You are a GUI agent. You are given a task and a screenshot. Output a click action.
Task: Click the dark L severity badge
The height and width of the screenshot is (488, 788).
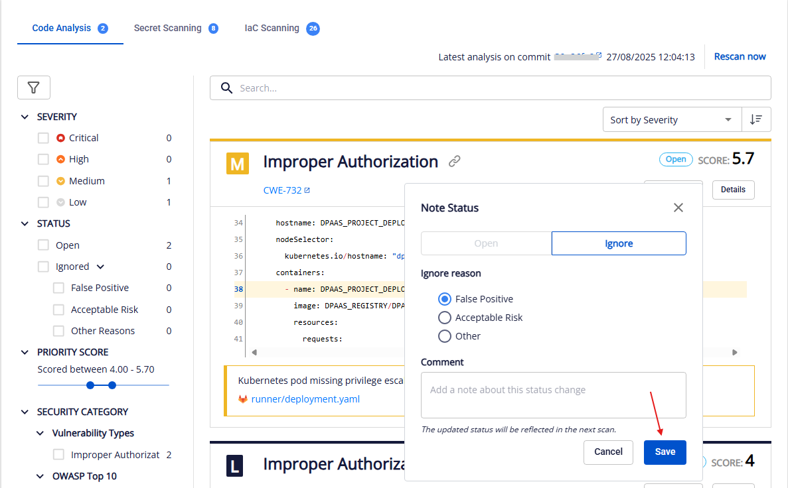point(234,465)
